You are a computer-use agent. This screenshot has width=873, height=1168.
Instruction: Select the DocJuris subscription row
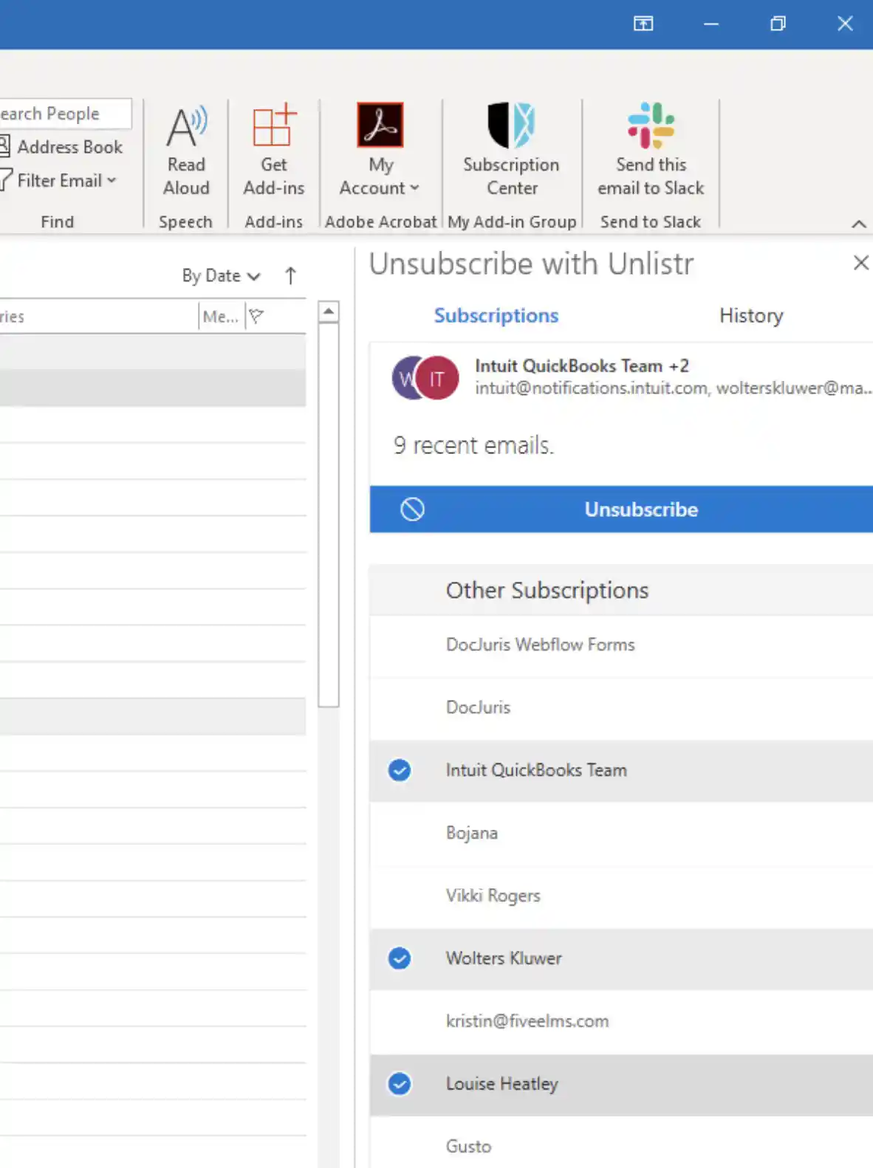click(x=621, y=707)
